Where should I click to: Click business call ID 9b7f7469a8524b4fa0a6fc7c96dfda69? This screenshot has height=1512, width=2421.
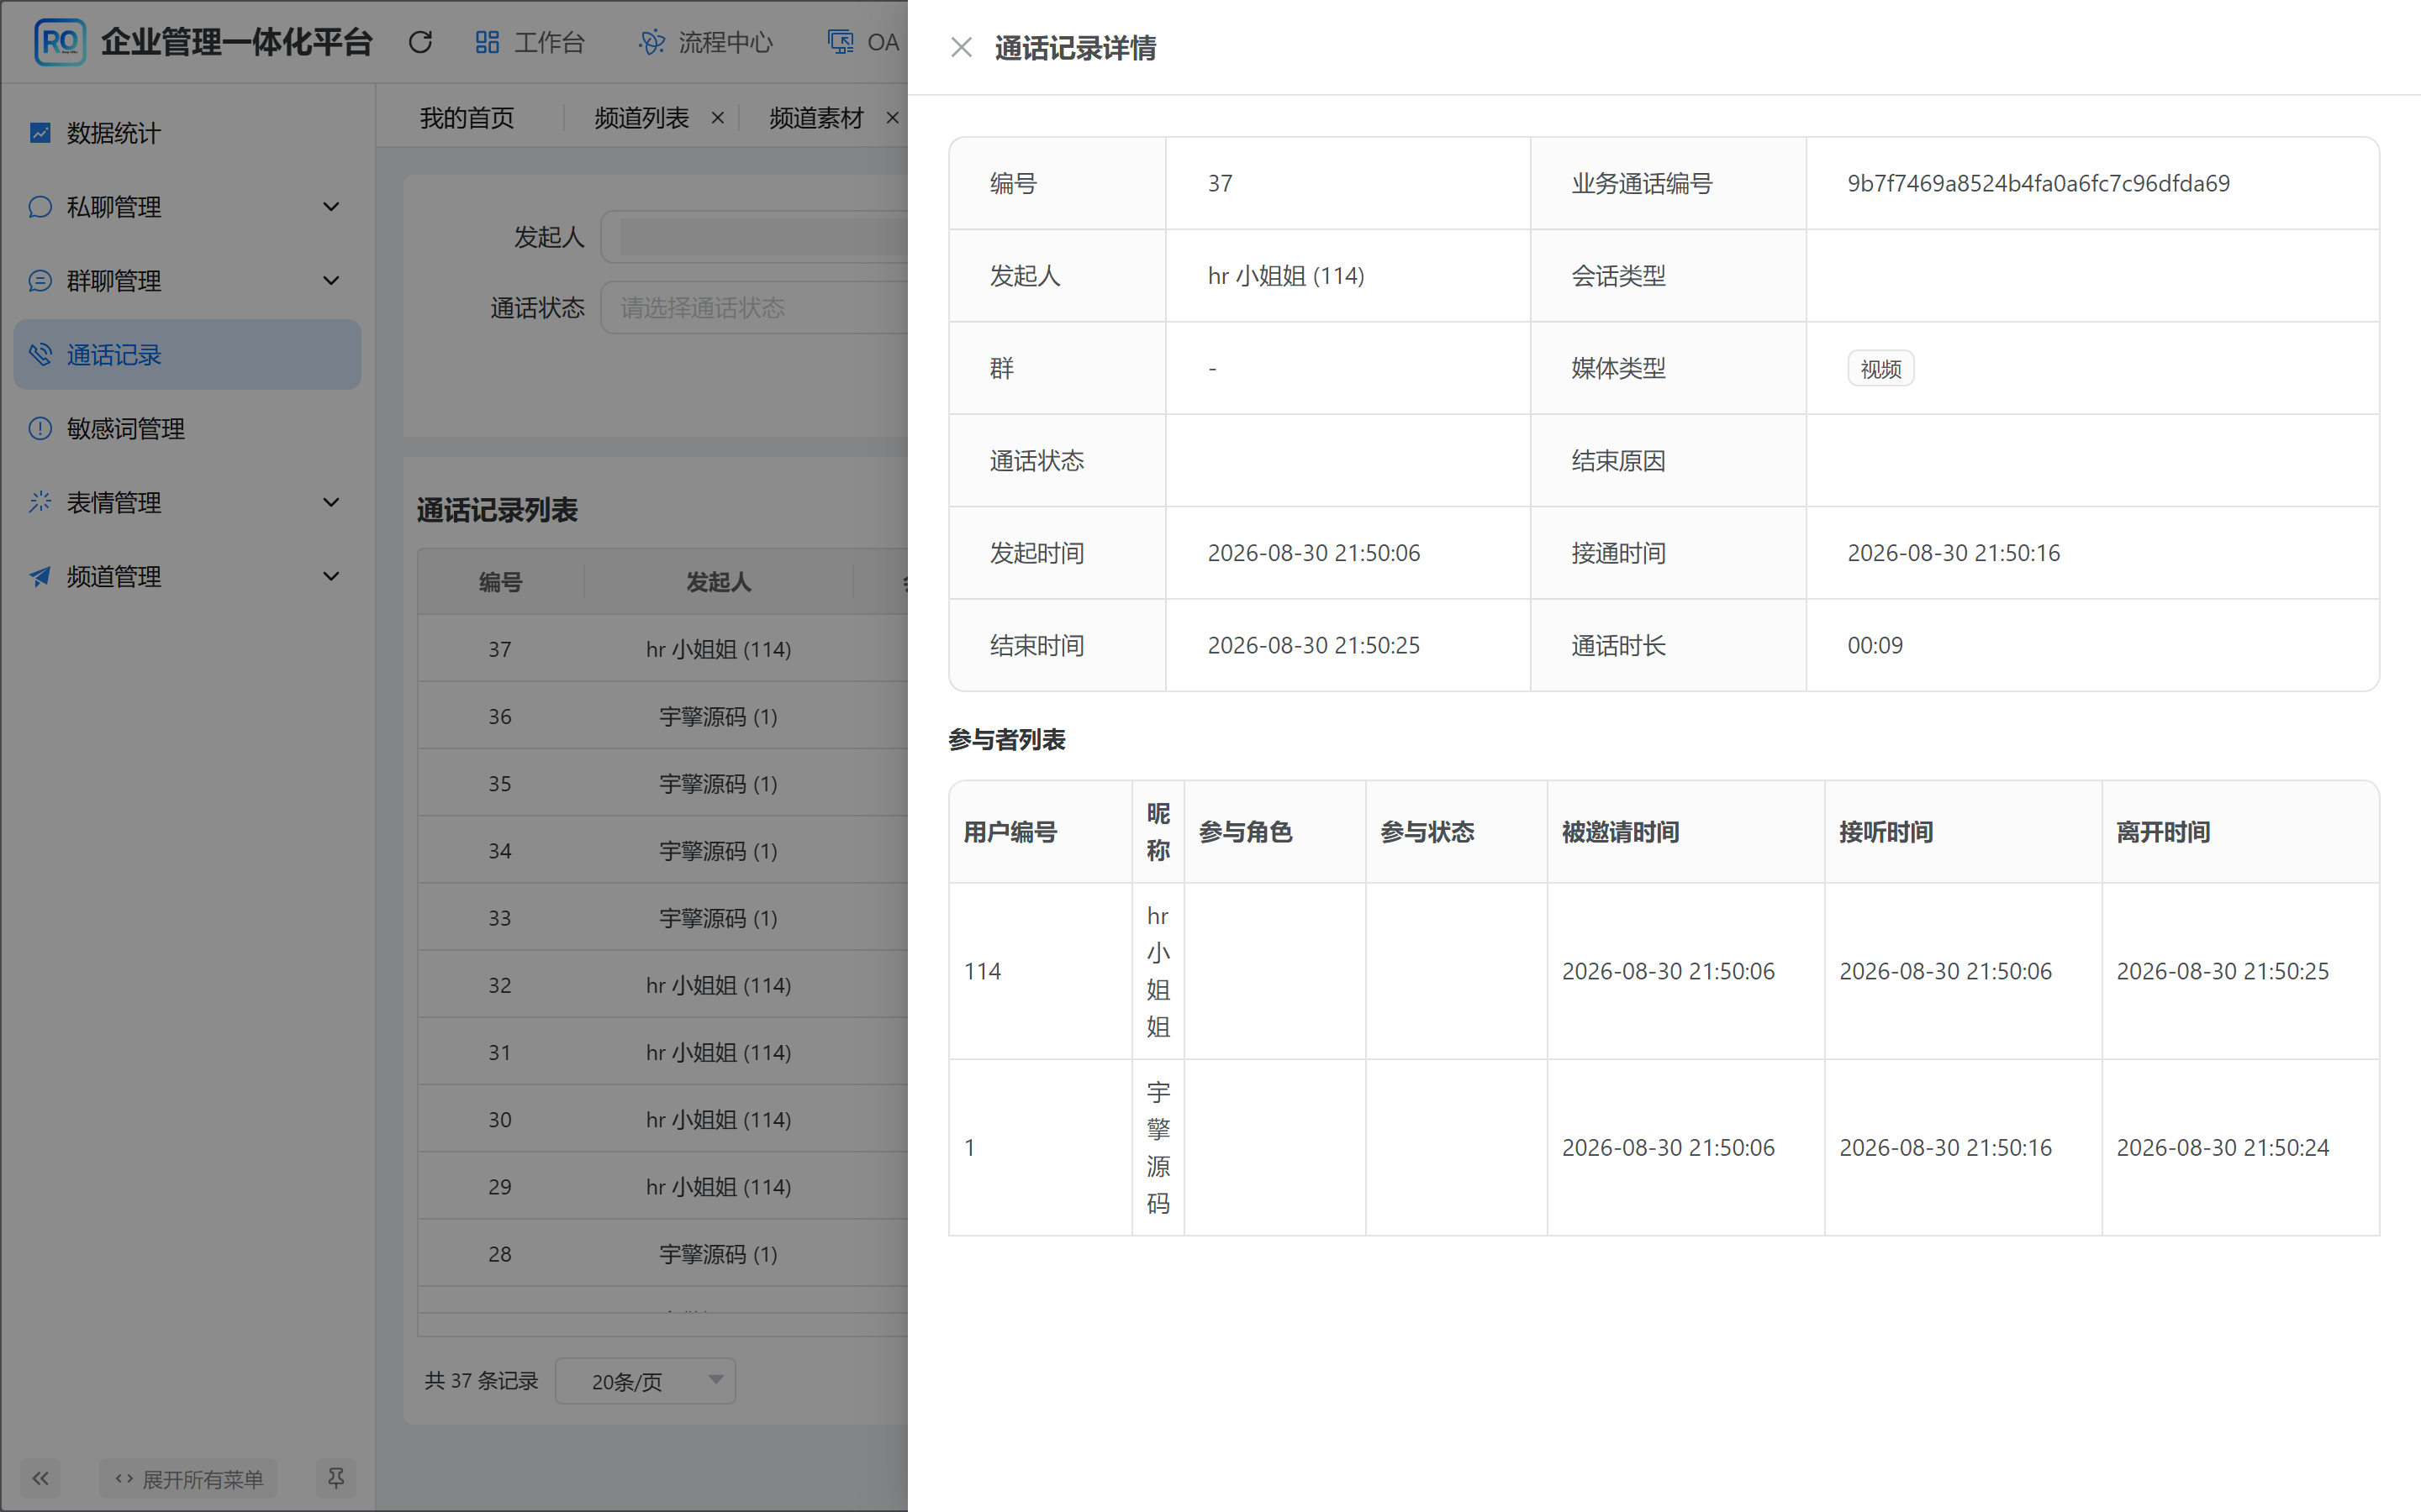coord(2038,183)
